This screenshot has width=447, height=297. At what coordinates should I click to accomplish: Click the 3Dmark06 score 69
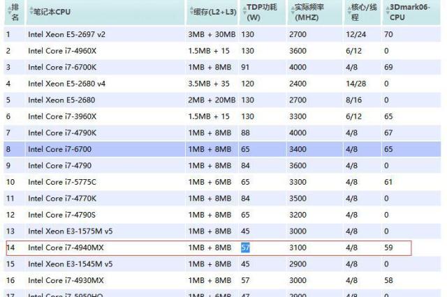tap(388, 68)
